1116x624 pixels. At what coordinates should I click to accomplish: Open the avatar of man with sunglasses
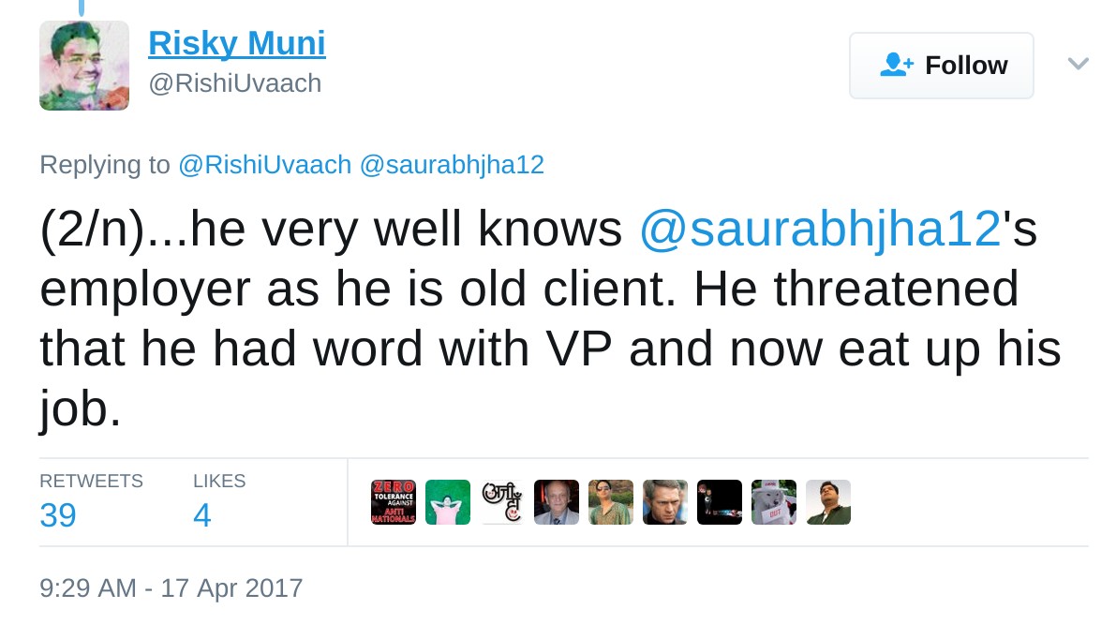point(611,502)
